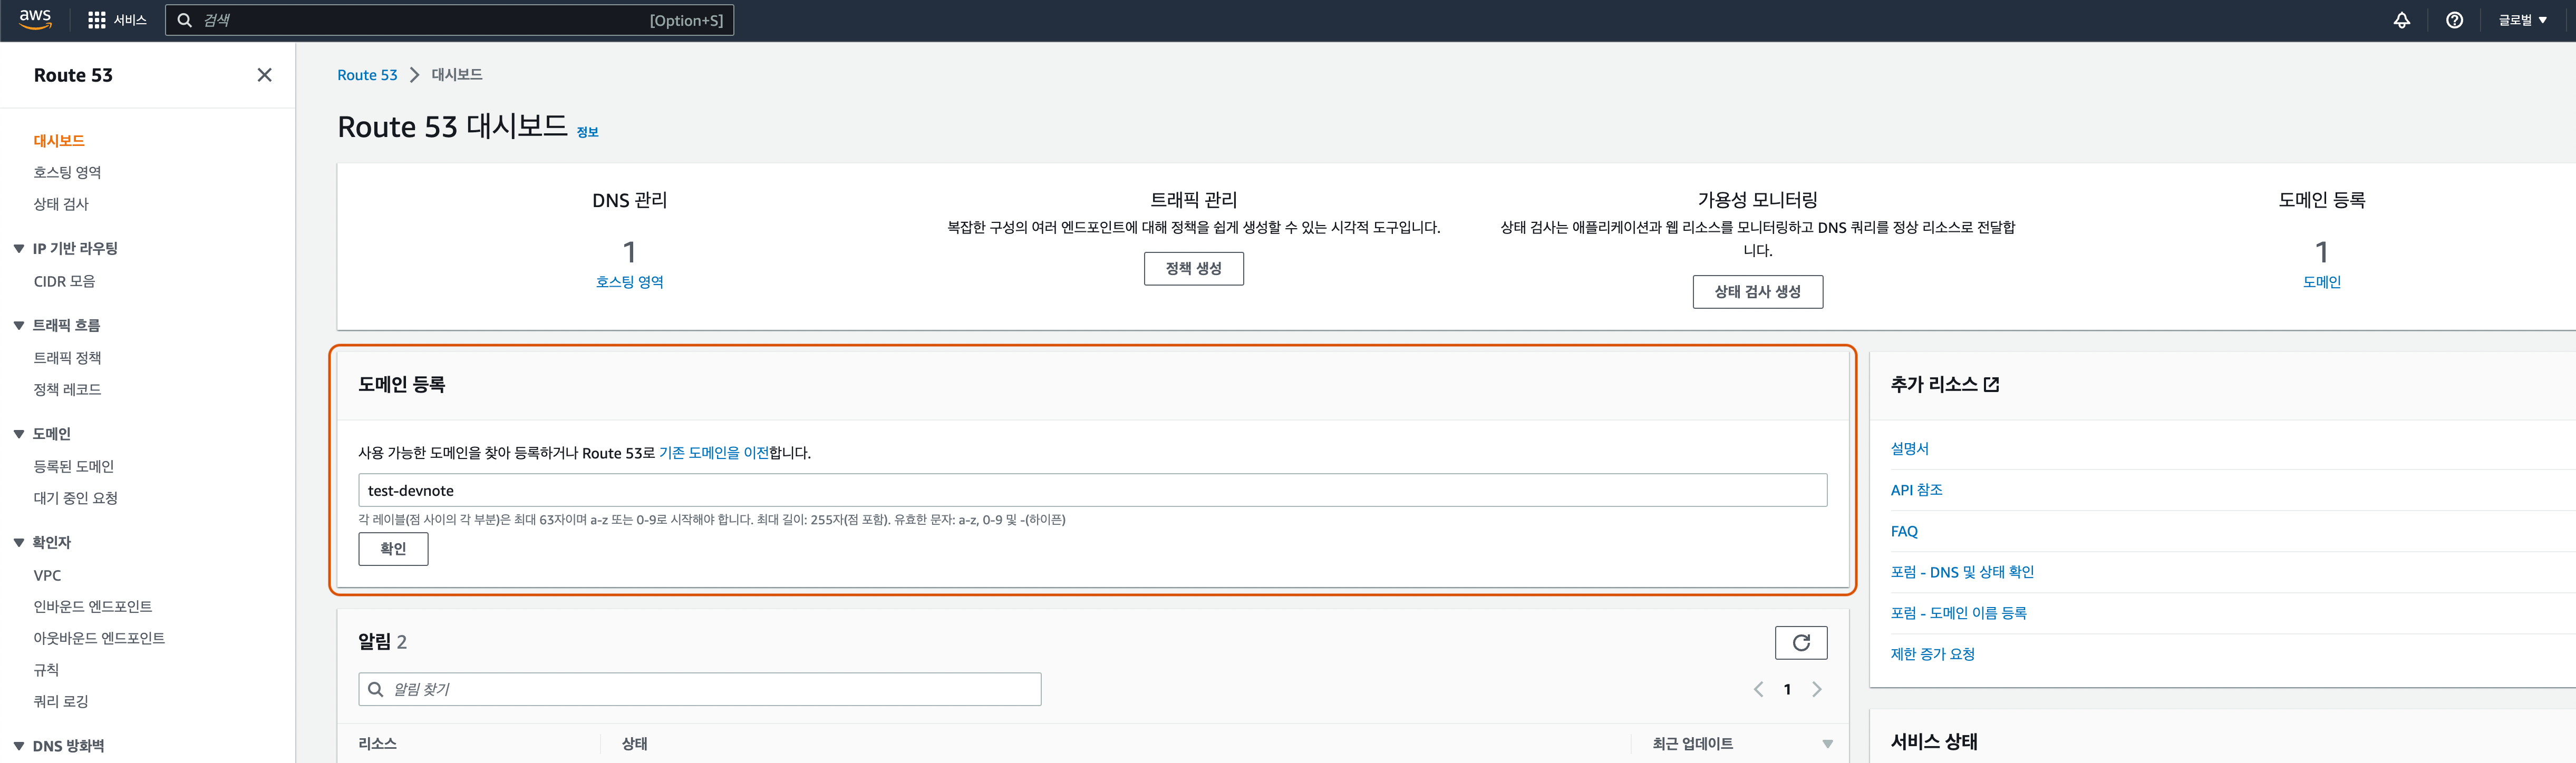Open the 도메인 link under 도메인 등록
Viewport: 2576px width, 763px height.
tap(2321, 282)
